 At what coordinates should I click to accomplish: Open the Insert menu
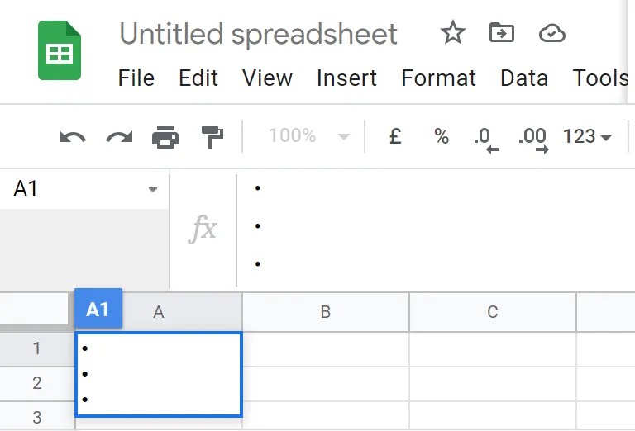[346, 78]
